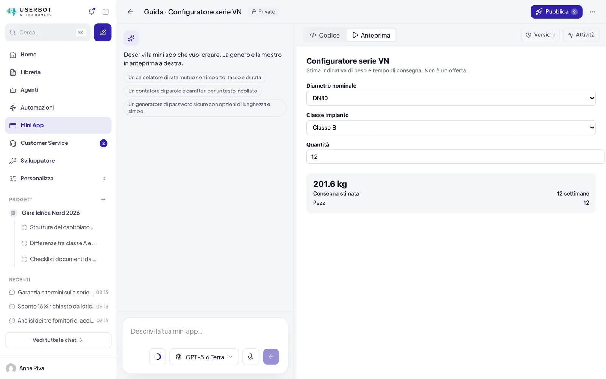606x379 pixels.
Task: Click the Quantità input field
Action: [x=455, y=157]
